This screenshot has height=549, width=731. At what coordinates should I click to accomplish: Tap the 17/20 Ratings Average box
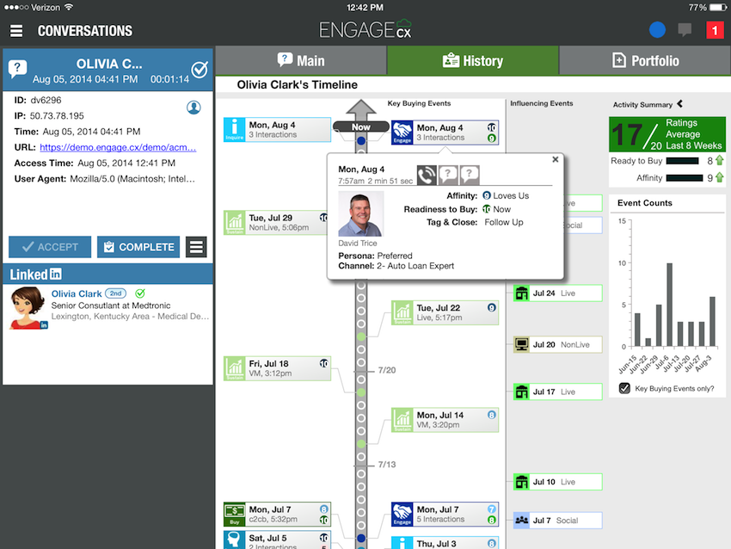(x=667, y=134)
